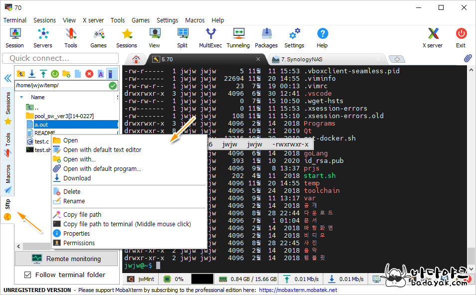Open the Sessions menu in menu bar
476x295 pixels.
44,20
